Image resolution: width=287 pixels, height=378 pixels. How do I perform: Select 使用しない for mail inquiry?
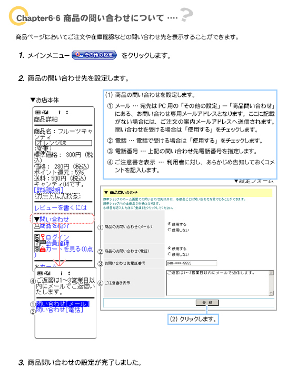tap(170, 230)
